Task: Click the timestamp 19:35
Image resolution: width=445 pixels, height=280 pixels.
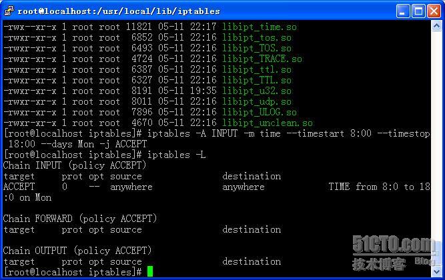Action: [x=203, y=91]
